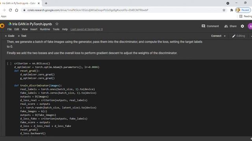
Task: Add a new Text cell
Action: coord(22,36)
